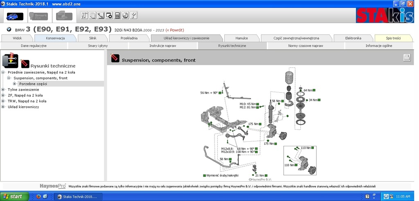Expand the Porzebne części node
Viewport: 419px width, 201px height.
tap(14, 84)
